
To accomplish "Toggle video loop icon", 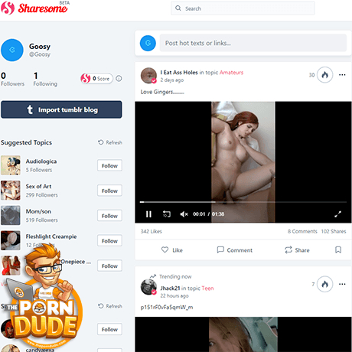I will (167, 214).
